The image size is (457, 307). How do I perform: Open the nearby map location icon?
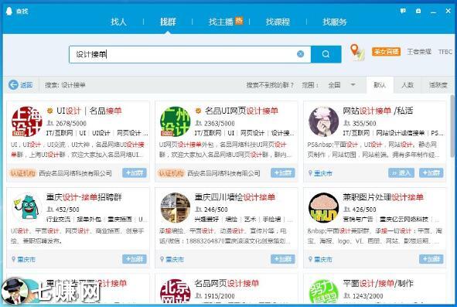pyautogui.click(x=357, y=53)
